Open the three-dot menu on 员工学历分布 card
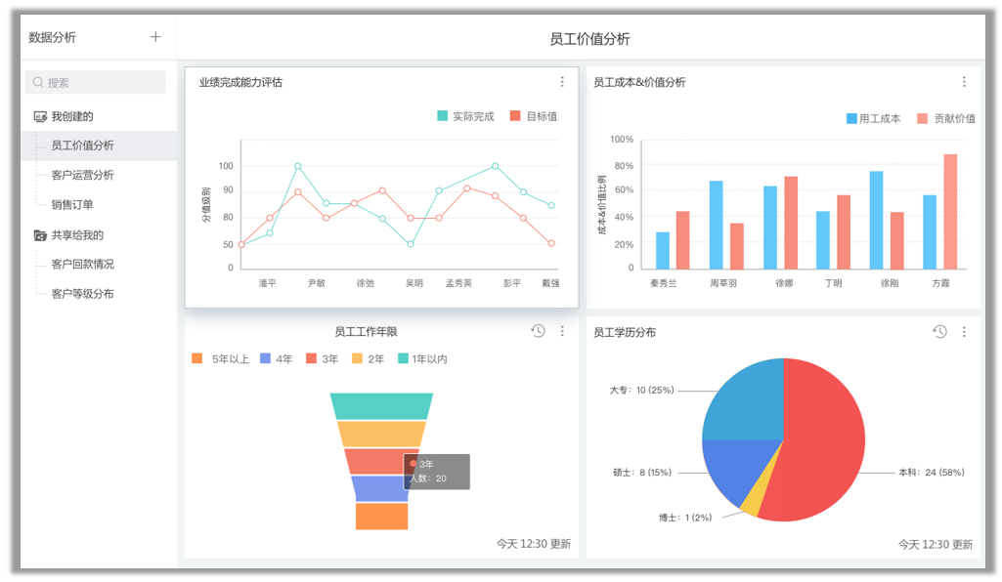 pos(964,332)
